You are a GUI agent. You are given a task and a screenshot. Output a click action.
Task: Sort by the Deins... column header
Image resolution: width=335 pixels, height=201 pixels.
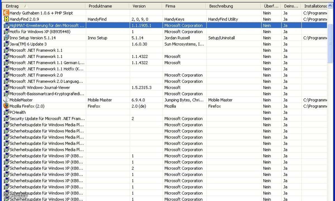pos(291,6)
